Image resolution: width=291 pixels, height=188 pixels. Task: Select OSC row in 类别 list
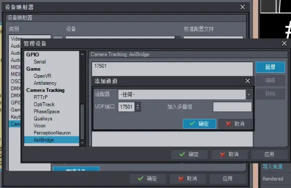click(x=15, y=81)
